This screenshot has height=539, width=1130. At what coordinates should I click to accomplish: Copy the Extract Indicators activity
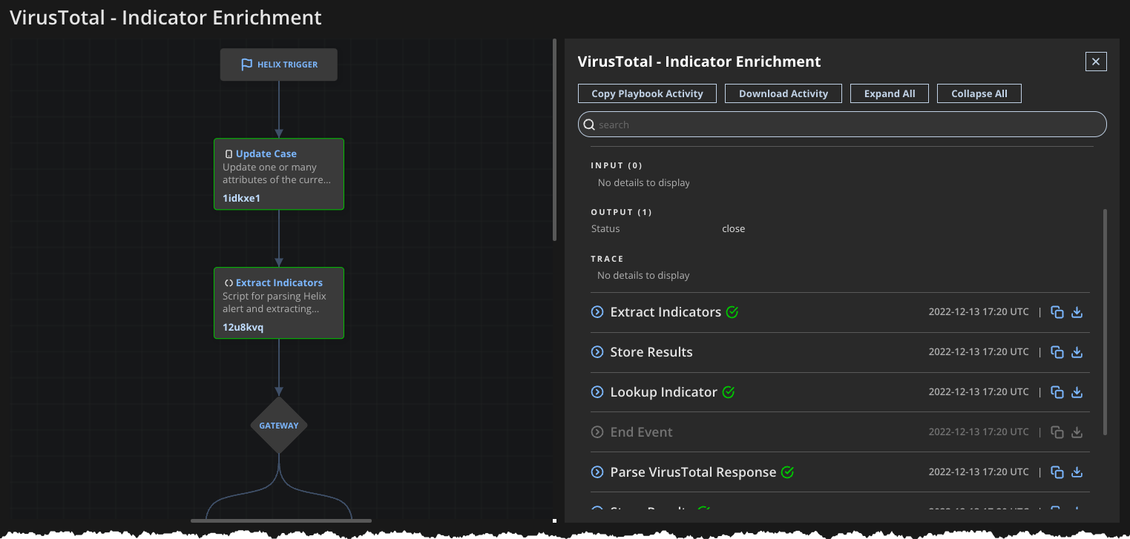coord(1058,313)
